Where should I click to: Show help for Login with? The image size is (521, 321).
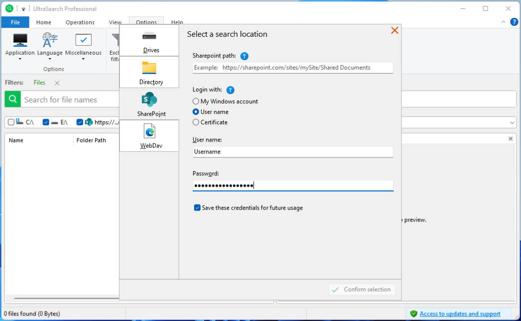coord(230,90)
